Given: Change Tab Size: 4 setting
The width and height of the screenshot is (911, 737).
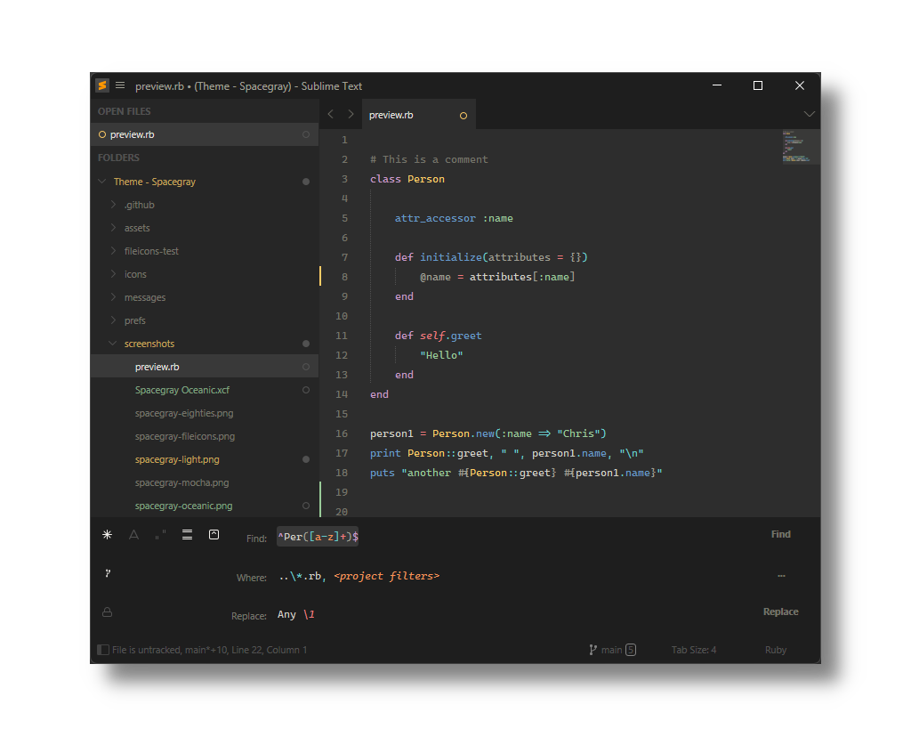Looking at the screenshot, I should [694, 650].
